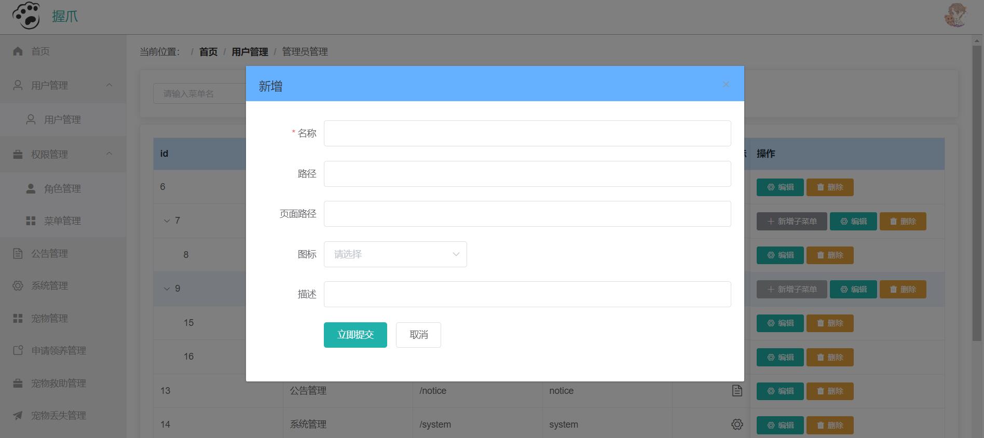Screen dimensions: 984x438
Task: Collapse 权限管理 sidebar group chevron
Action: (109, 154)
